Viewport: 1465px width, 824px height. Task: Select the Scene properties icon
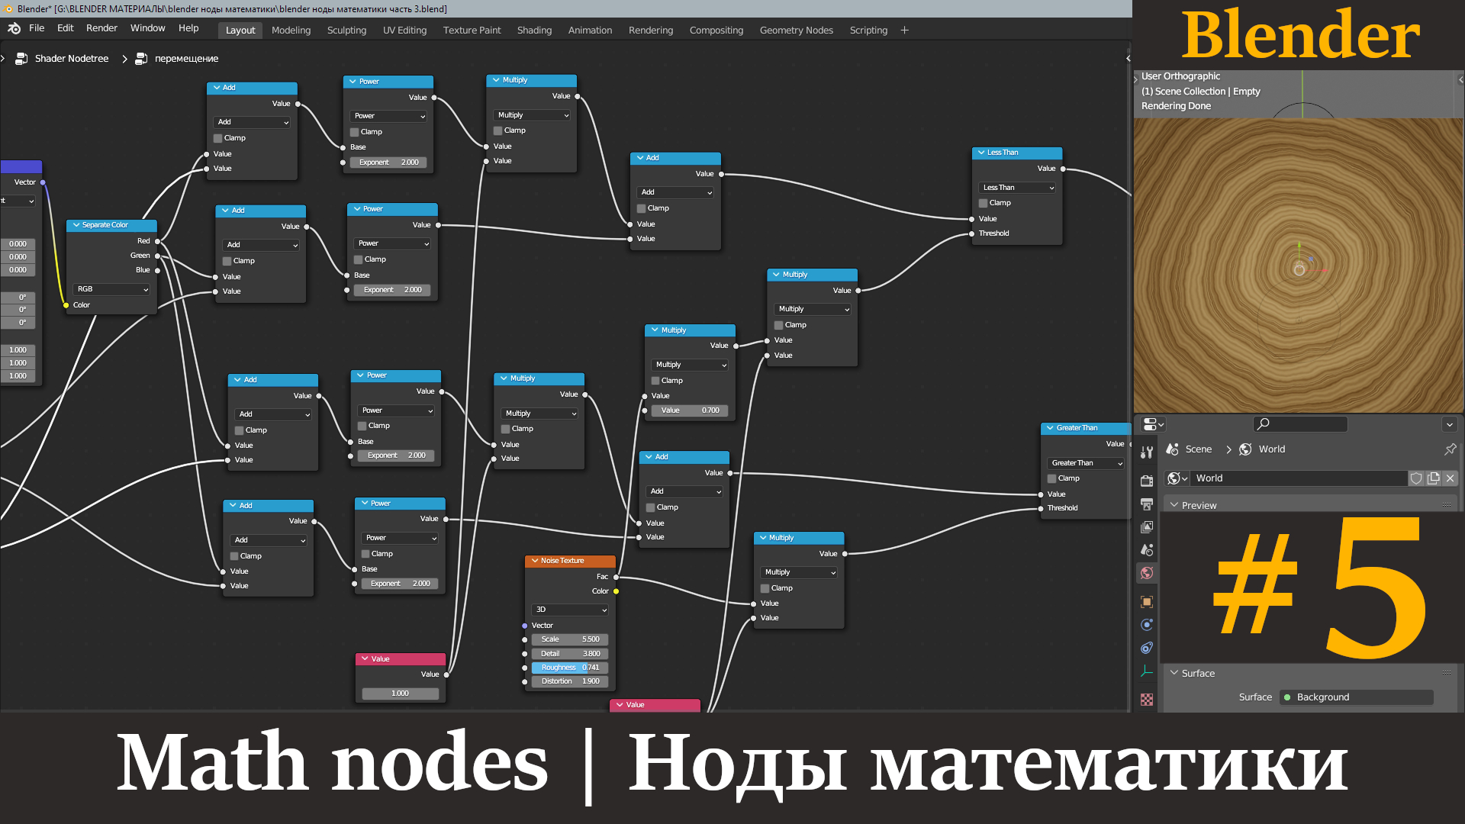tap(1147, 549)
